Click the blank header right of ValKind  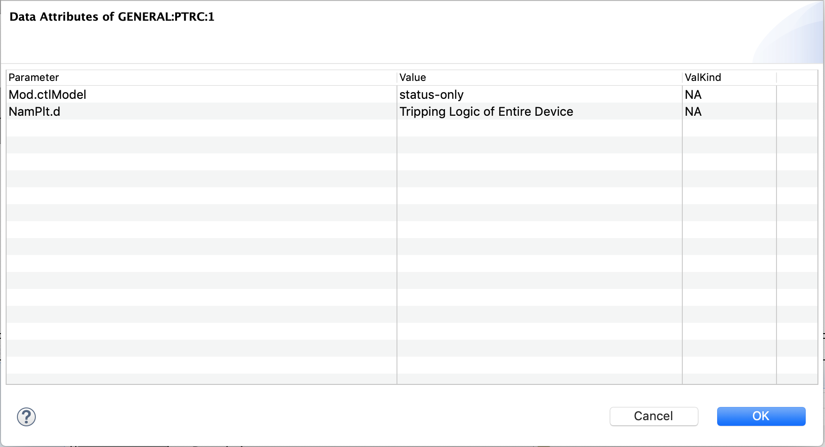click(797, 78)
